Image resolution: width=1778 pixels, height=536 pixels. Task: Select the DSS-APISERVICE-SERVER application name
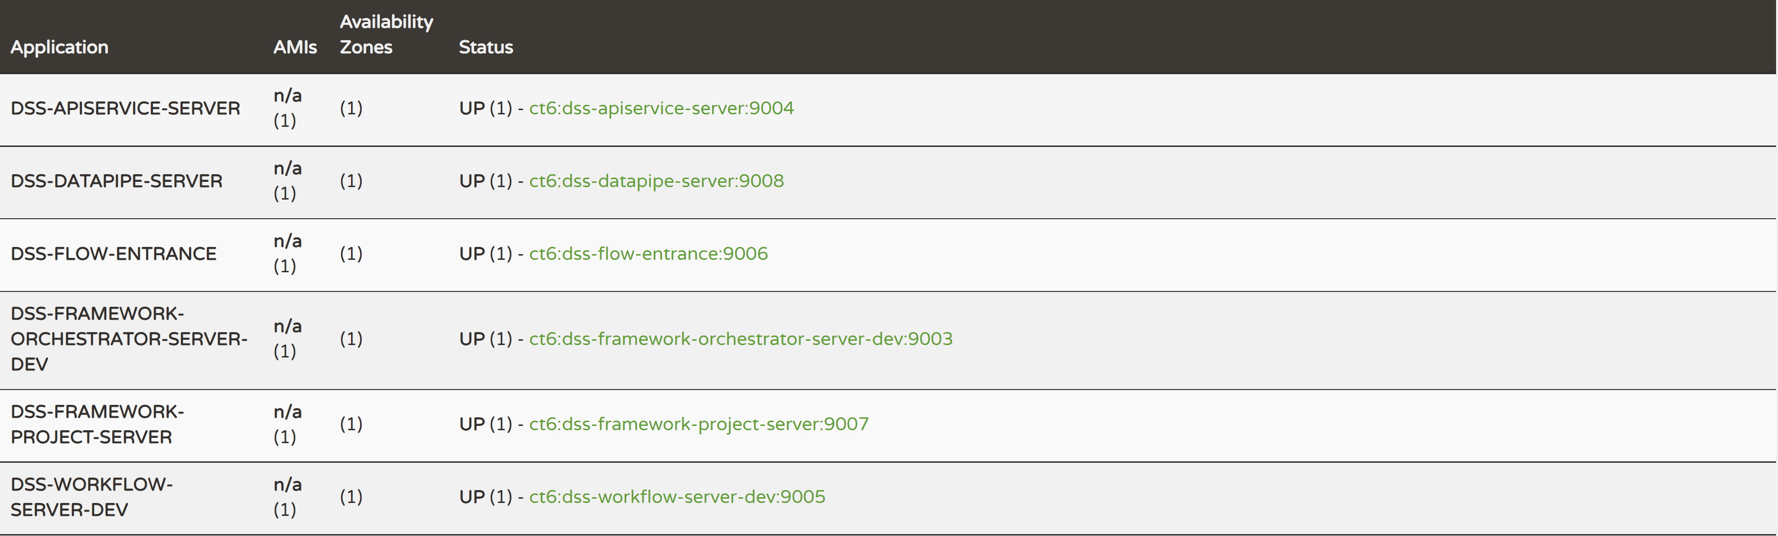click(125, 108)
